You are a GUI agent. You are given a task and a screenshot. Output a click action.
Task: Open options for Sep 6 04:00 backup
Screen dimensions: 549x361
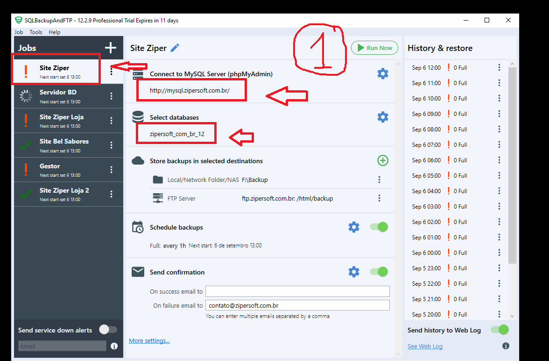500,191
